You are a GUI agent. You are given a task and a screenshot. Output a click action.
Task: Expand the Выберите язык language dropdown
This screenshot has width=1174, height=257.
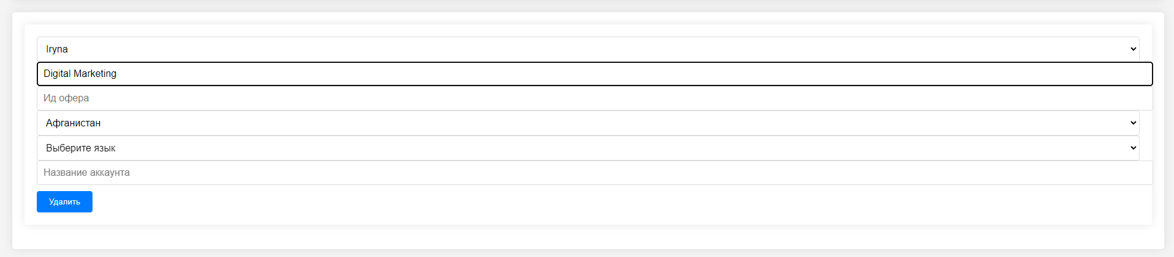point(588,148)
